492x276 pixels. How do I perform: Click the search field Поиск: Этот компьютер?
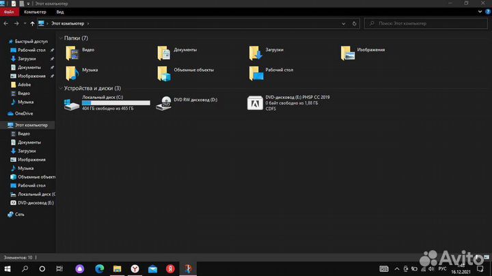424,23
